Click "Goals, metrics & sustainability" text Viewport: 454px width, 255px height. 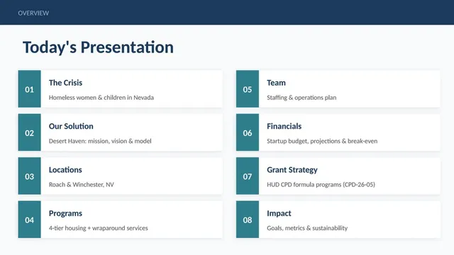click(x=307, y=228)
